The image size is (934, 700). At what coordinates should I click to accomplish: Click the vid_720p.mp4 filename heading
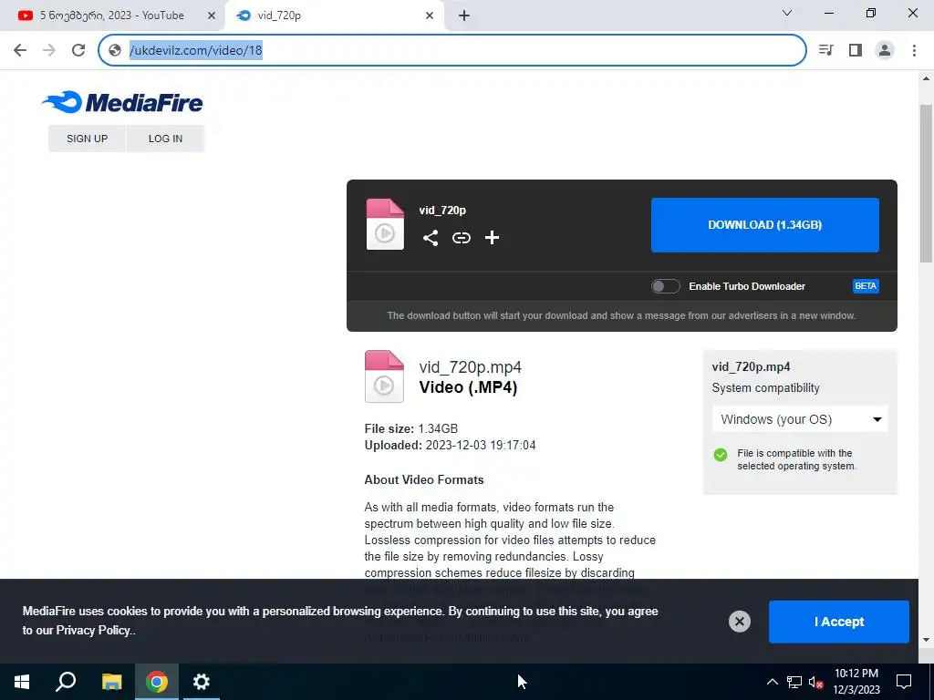click(x=470, y=367)
